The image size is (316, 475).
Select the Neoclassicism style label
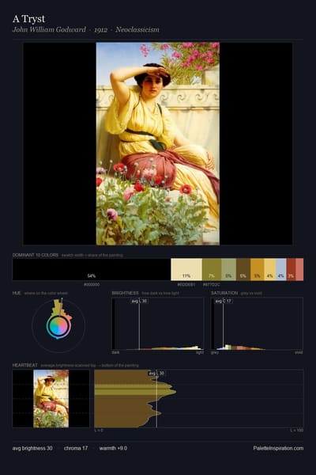(137, 30)
